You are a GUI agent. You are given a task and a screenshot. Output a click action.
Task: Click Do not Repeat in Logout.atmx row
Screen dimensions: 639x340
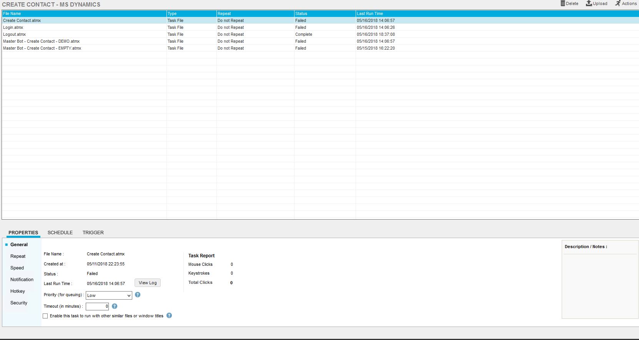(231, 34)
